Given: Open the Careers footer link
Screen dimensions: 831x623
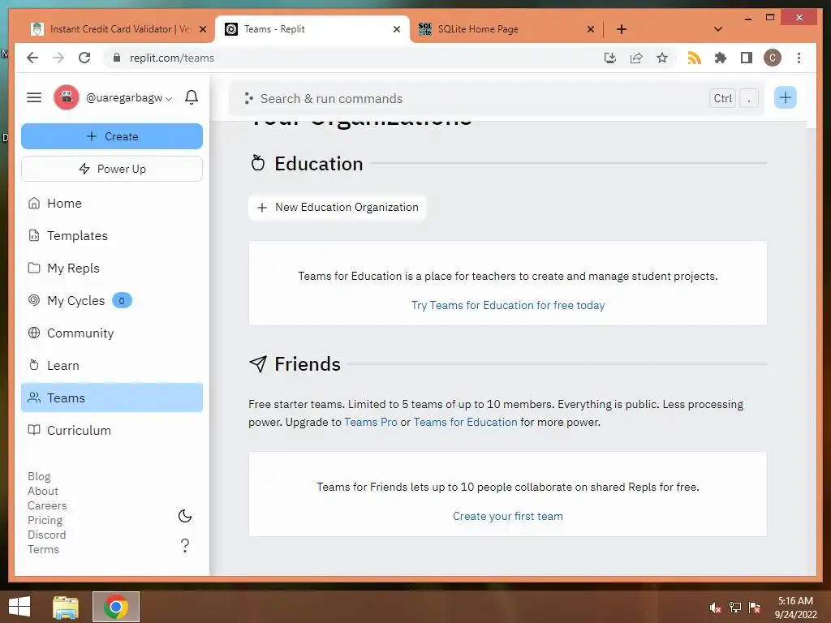Looking at the screenshot, I should [47, 505].
